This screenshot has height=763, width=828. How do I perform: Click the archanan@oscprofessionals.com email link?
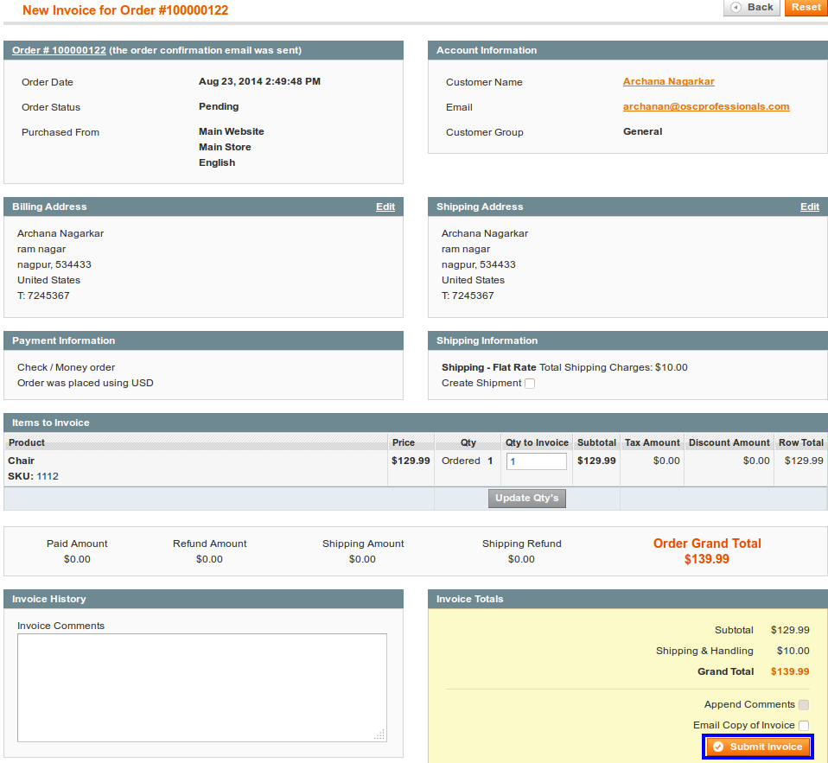coord(705,107)
